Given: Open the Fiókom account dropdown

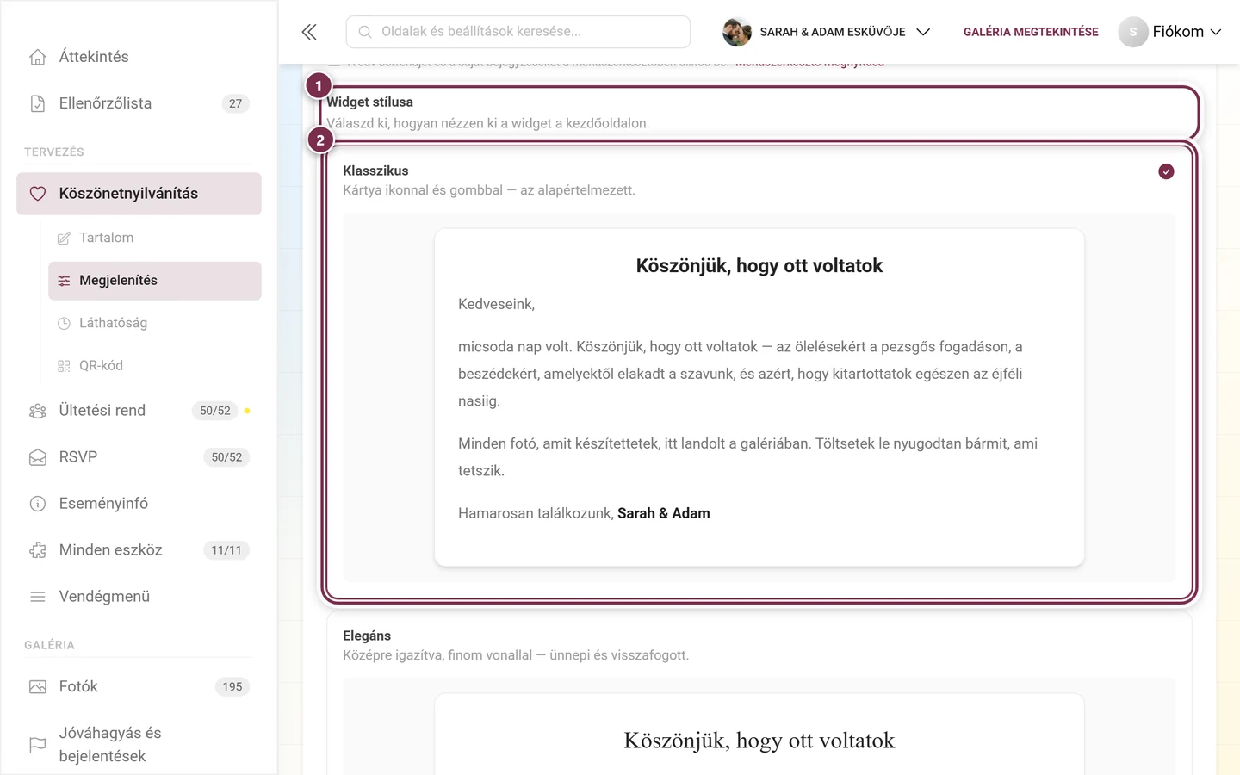Looking at the screenshot, I should 1170,32.
